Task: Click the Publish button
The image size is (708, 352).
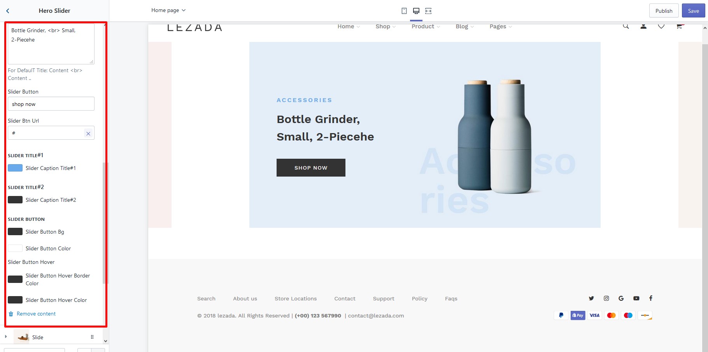Action: (x=664, y=11)
